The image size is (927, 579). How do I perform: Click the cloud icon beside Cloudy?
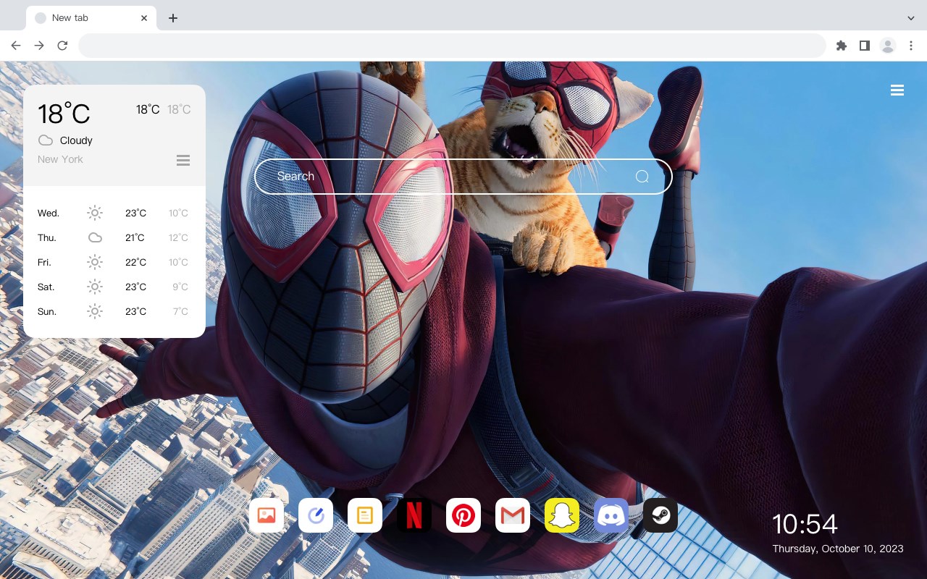click(46, 140)
